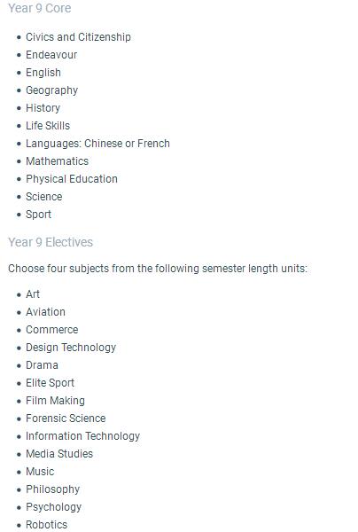Click the Year 9 Core heading
This screenshot has width=358, height=532.
[x=40, y=8]
